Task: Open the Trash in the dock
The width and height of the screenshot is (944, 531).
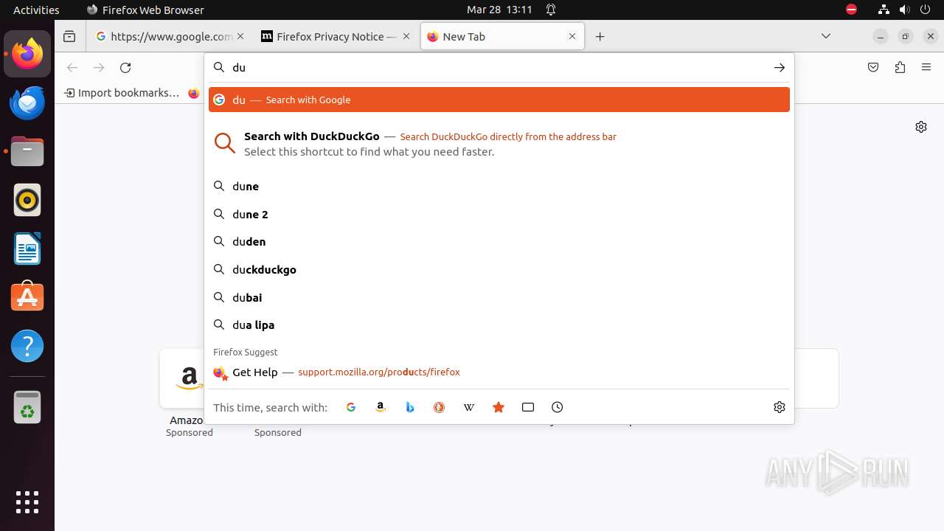Action: pos(27,407)
